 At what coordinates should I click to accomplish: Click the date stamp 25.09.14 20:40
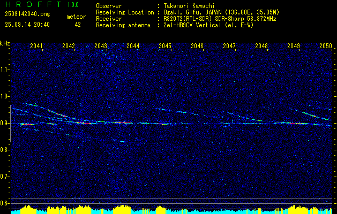(27, 25)
